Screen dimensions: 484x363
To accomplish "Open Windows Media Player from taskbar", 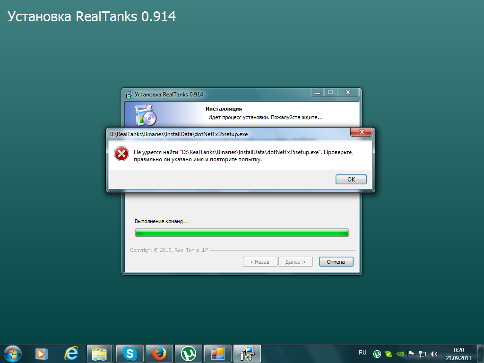I will (x=42, y=354).
